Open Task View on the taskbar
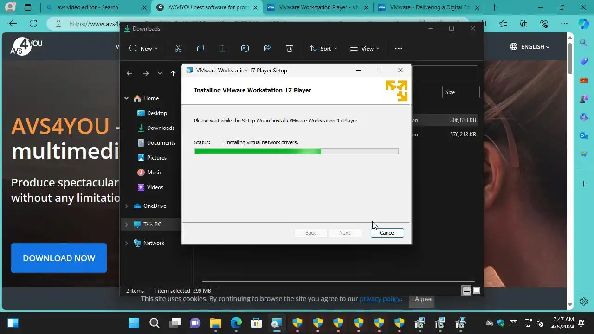Viewport: 594px width, 334px height. pyautogui.click(x=175, y=323)
